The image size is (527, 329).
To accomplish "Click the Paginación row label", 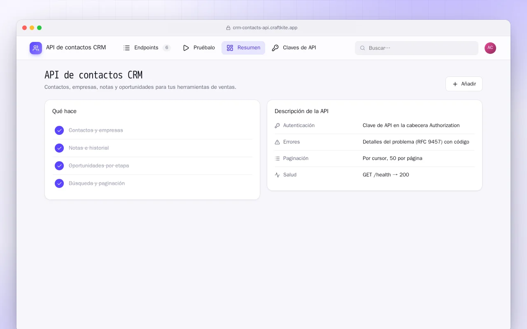I will point(296,158).
